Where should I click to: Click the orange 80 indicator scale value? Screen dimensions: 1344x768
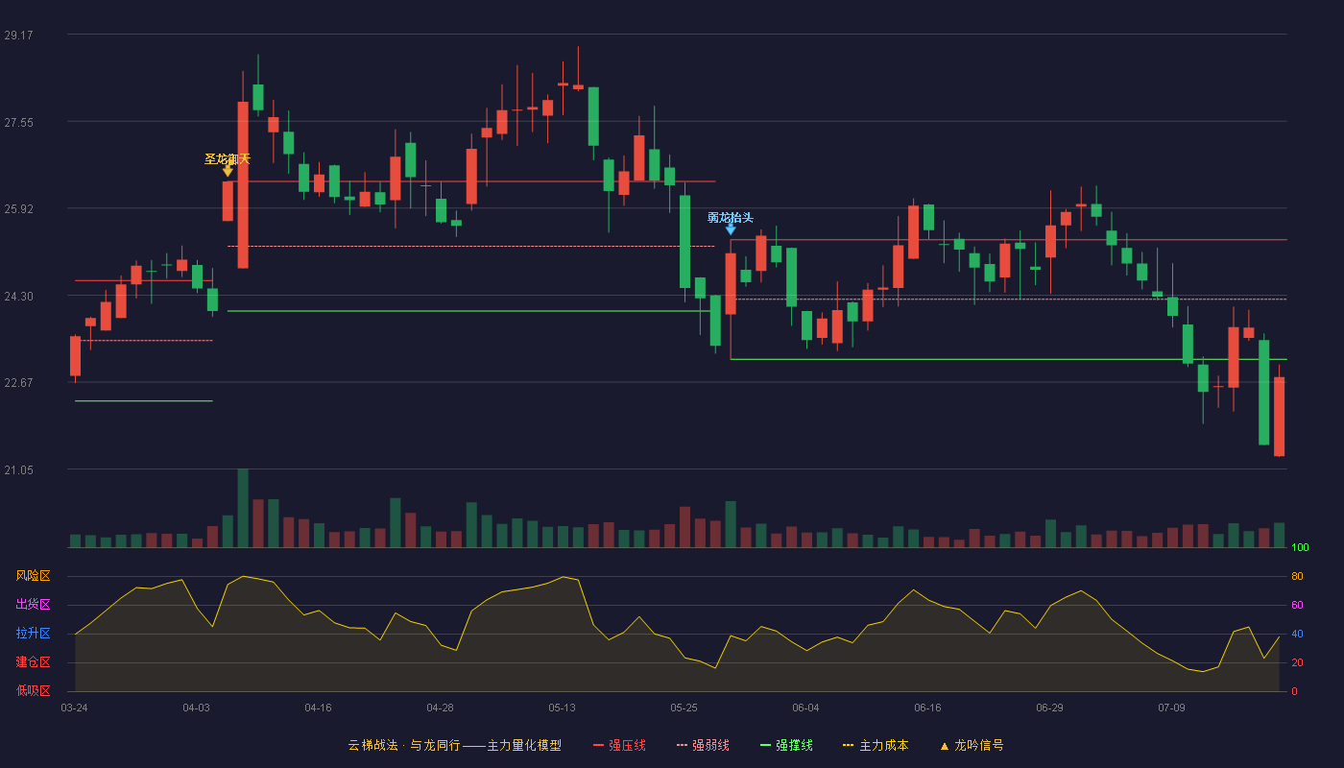[1297, 576]
